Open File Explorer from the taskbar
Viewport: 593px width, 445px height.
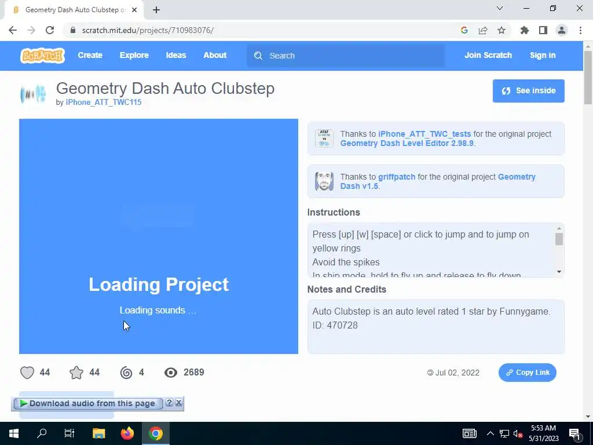point(98,433)
